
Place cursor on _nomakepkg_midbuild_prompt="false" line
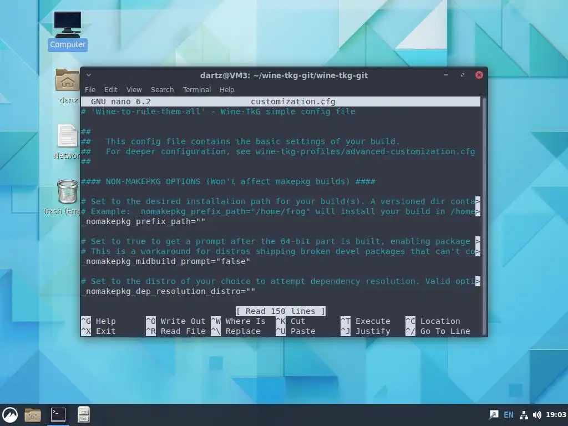coord(166,262)
